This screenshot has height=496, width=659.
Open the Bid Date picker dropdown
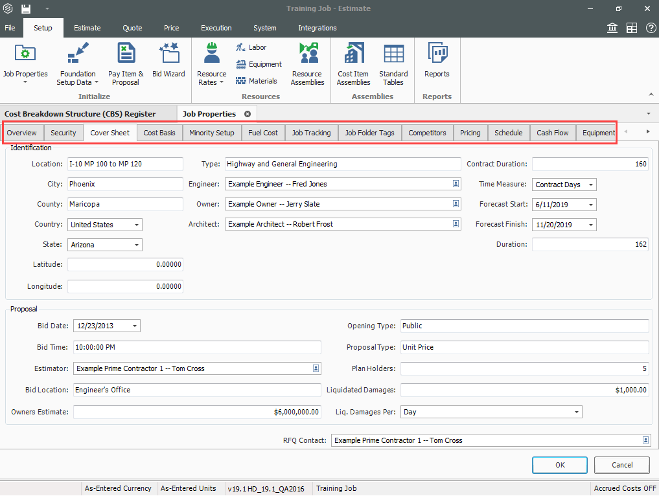point(134,326)
